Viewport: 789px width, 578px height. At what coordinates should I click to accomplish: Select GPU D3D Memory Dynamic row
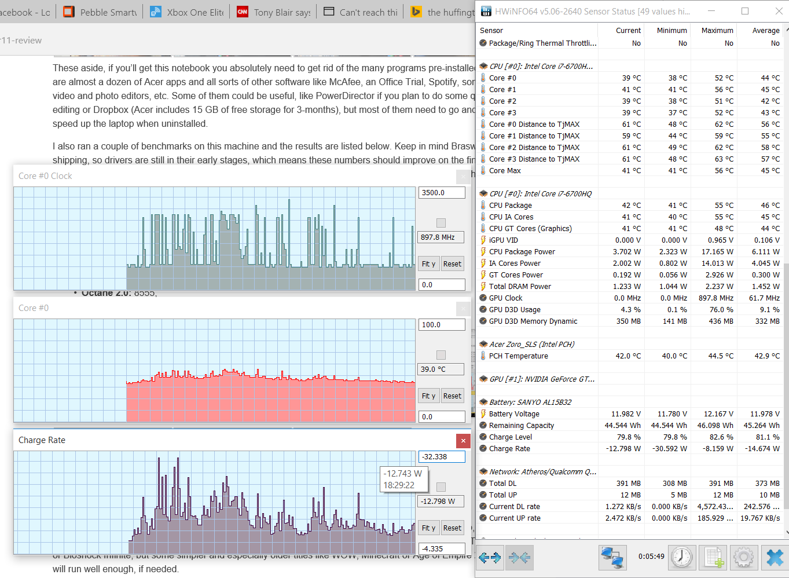tap(630, 321)
